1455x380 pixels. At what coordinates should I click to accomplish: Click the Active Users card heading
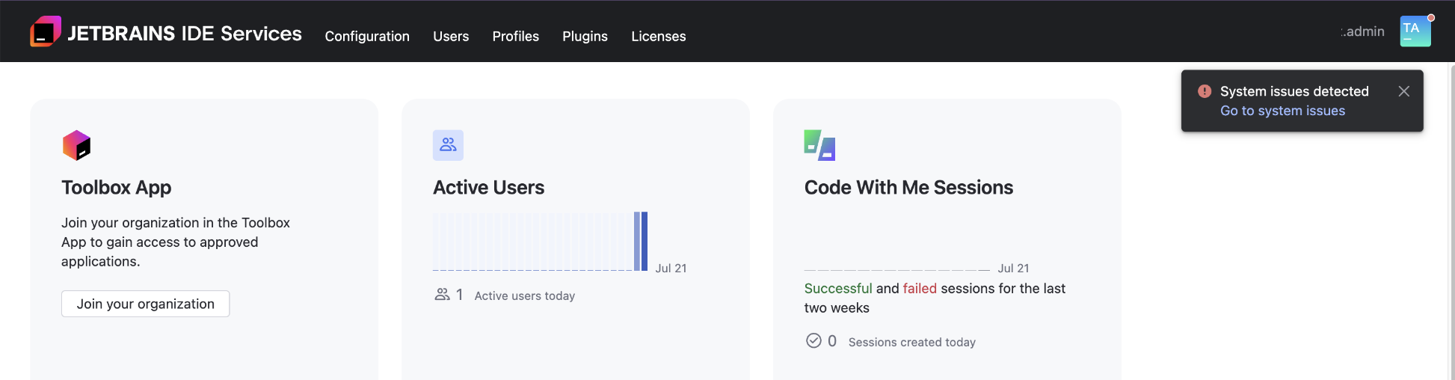coord(488,187)
